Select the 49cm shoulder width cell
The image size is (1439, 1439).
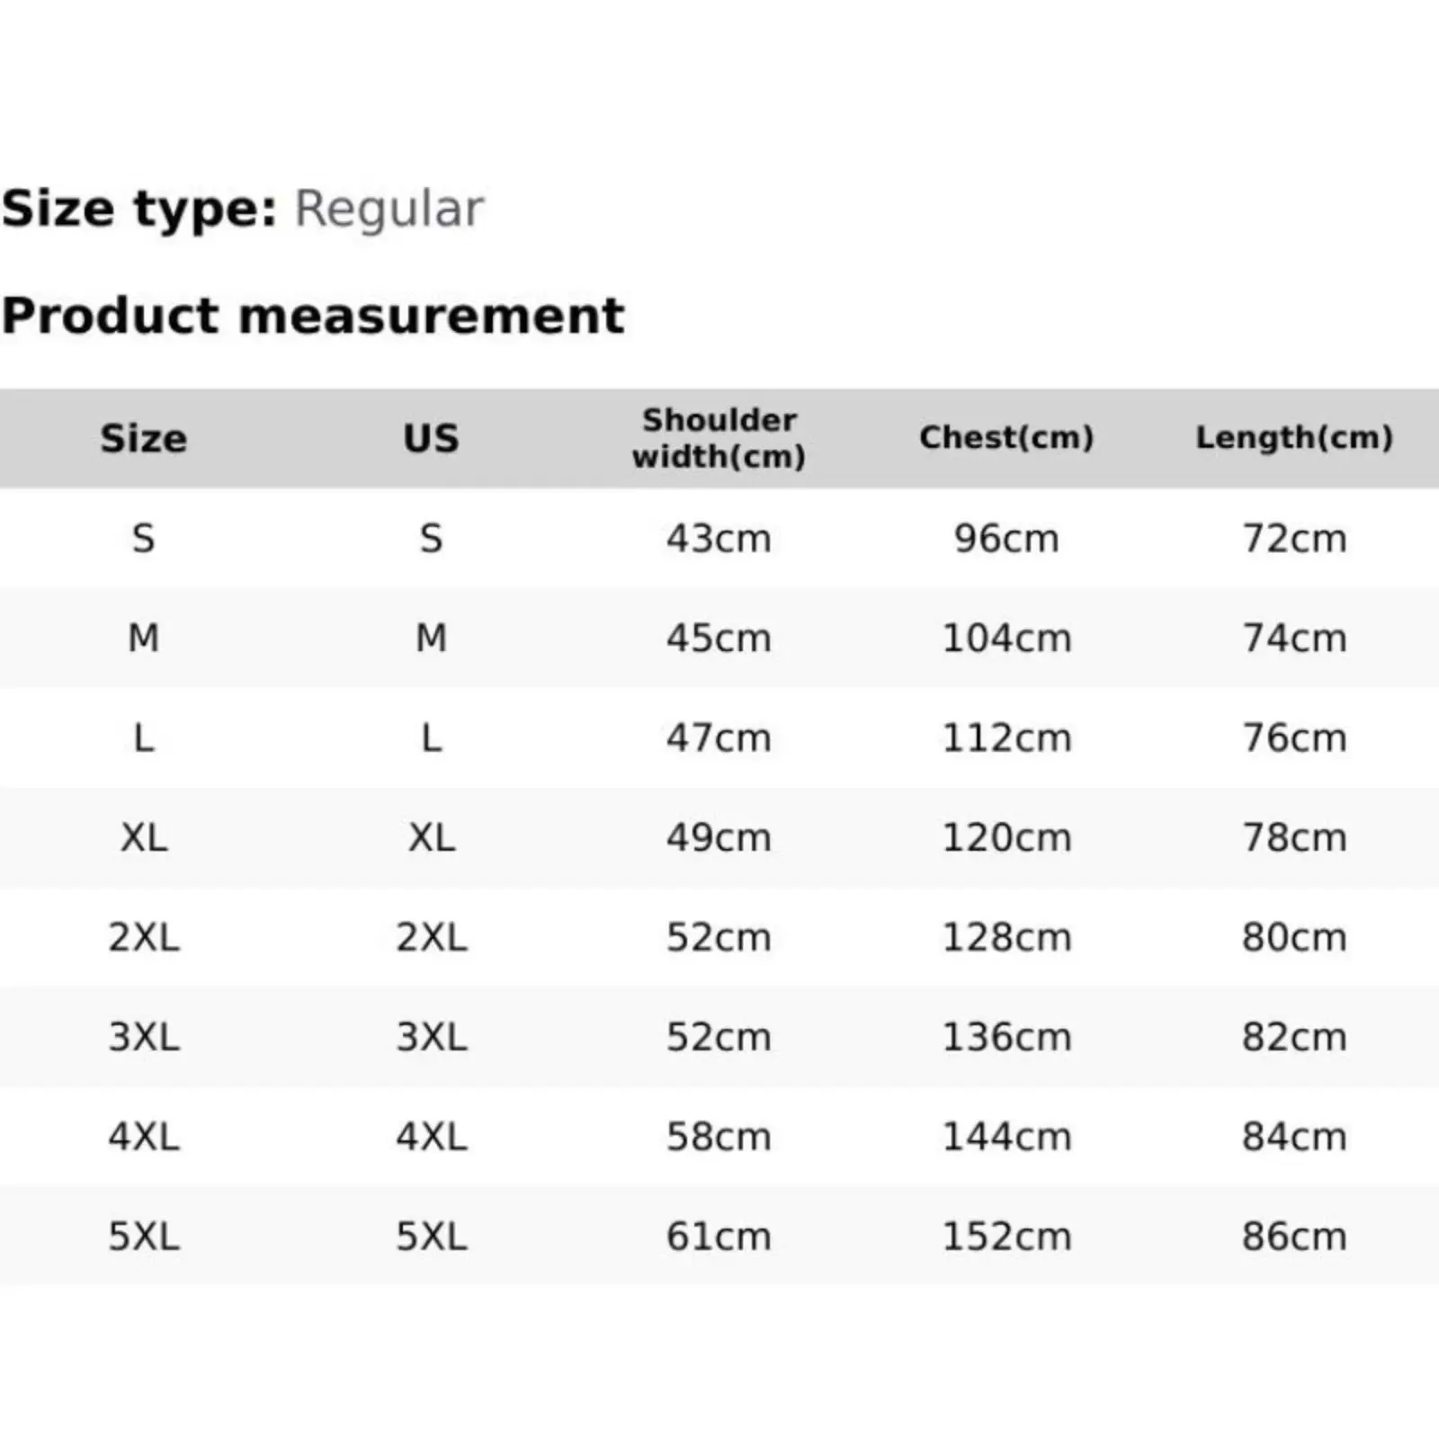click(719, 838)
